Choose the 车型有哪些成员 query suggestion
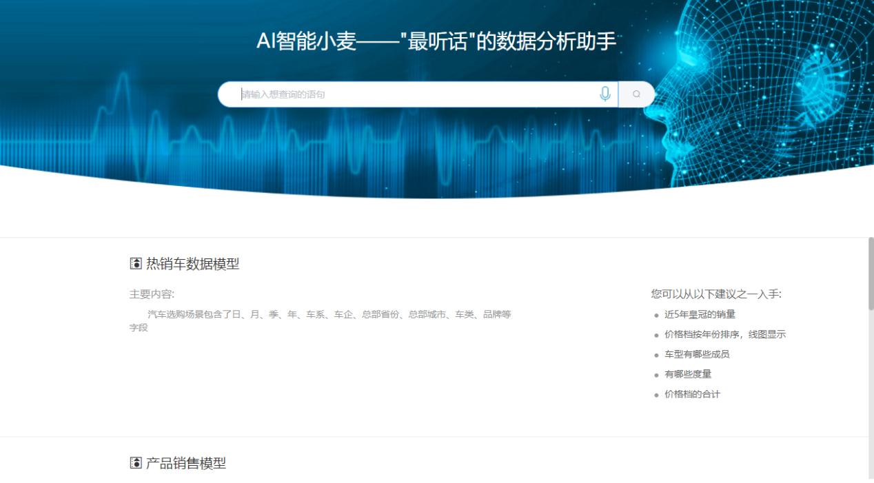The image size is (874, 483). click(x=696, y=354)
